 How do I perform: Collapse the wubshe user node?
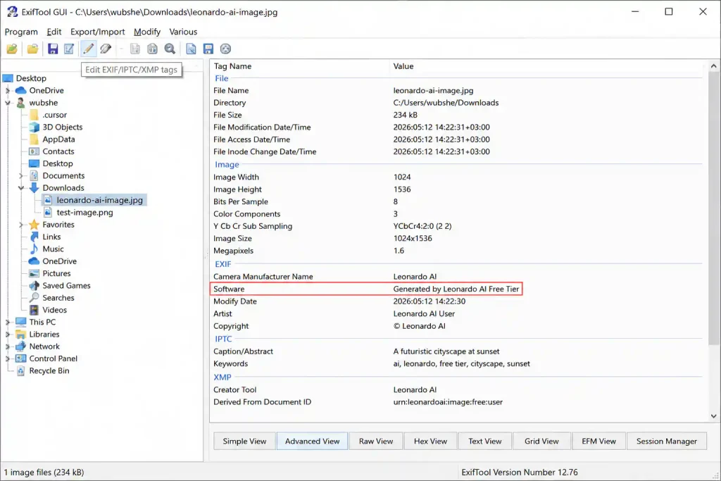pos(7,103)
